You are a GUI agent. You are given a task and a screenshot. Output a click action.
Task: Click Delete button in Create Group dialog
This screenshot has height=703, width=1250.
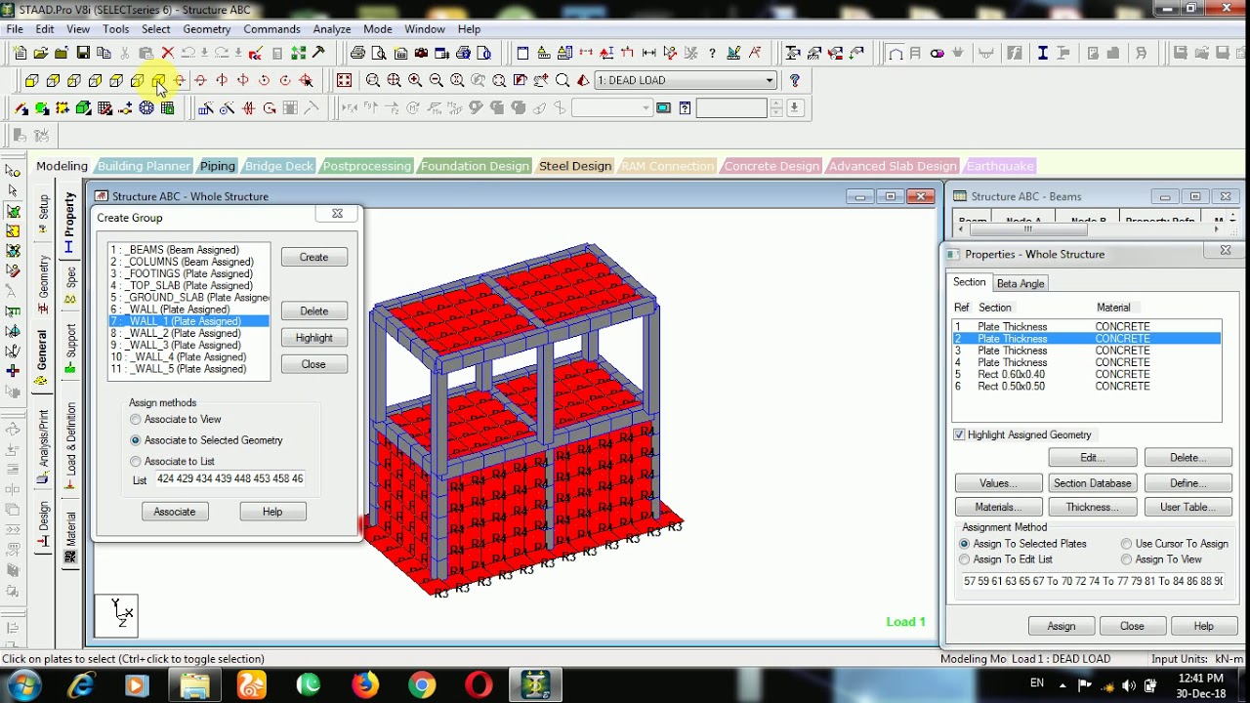pyautogui.click(x=313, y=310)
